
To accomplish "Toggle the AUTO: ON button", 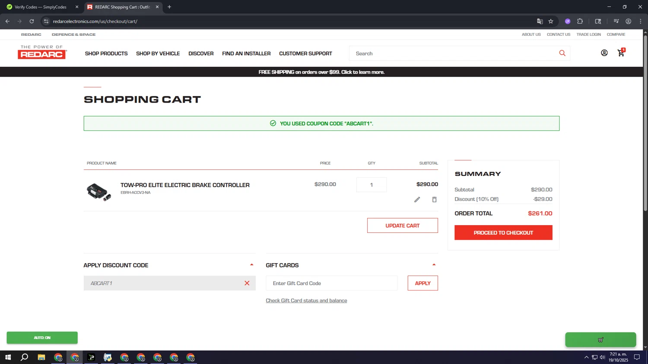I will 42,338.
